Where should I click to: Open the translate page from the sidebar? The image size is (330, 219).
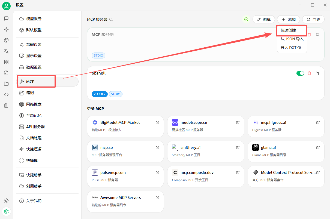6,51
